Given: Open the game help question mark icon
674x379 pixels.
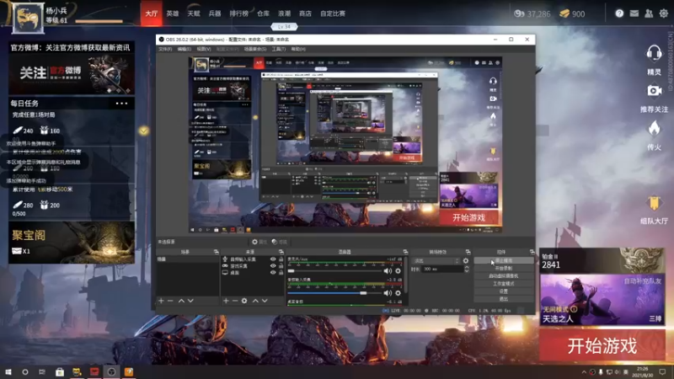Looking at the screenshot, I should 619,13.
